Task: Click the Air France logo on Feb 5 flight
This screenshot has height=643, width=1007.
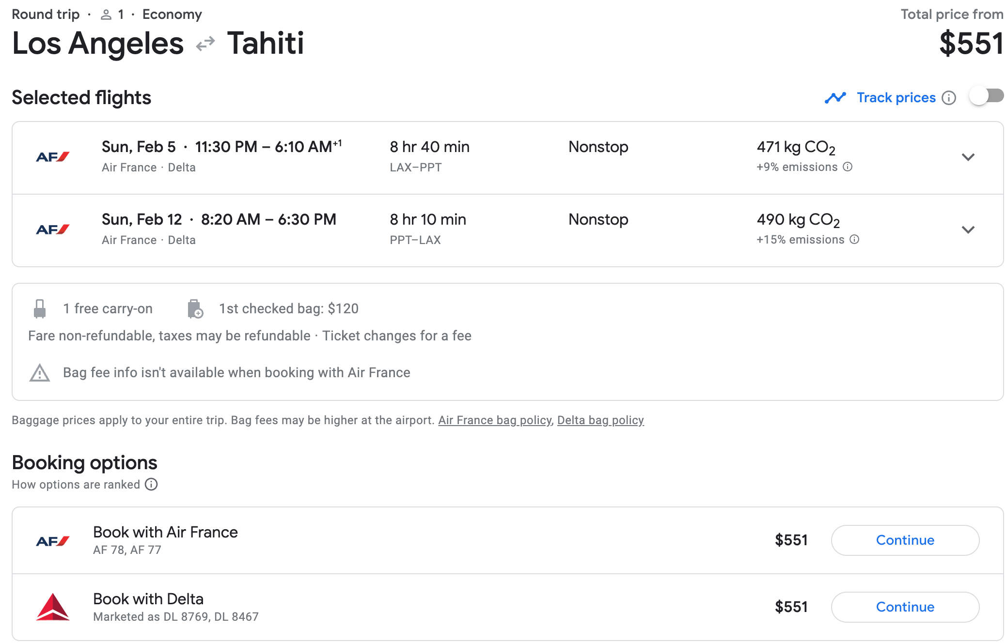Action: pyautogui.click(x=53, y=157)
